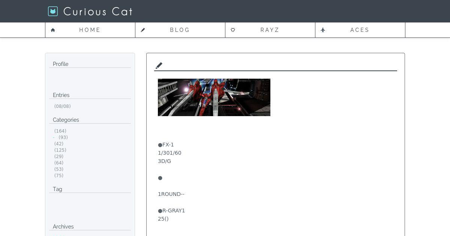Click the airplane icon beside ACES
Screen dimensions: 450x236
pos(323,30)
